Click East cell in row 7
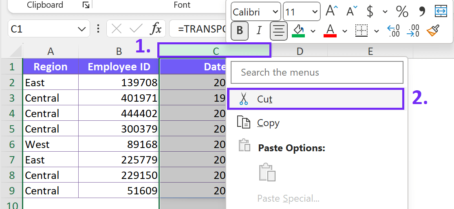 pos(51,159)
